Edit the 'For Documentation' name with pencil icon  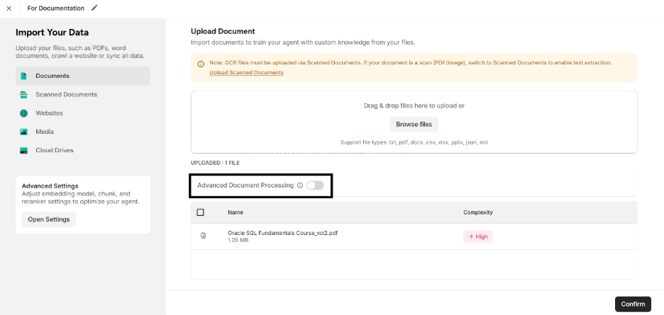pyautogui.click(x=94, y=8)
